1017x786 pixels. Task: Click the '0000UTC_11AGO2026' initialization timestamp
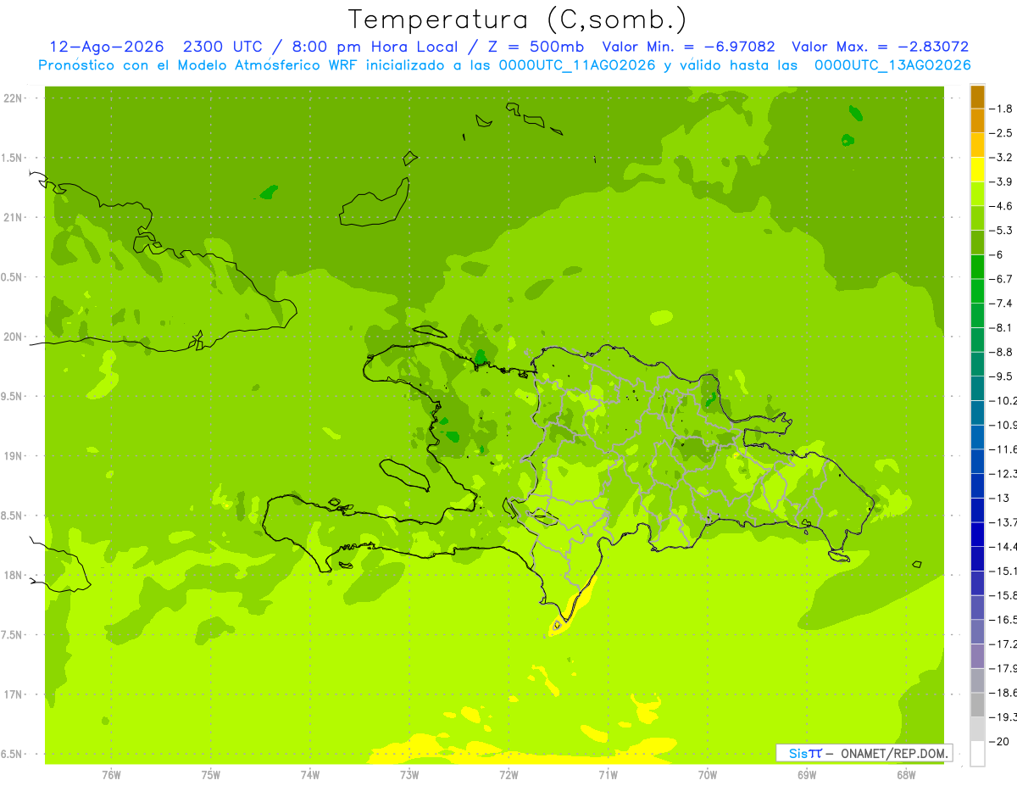577,65
